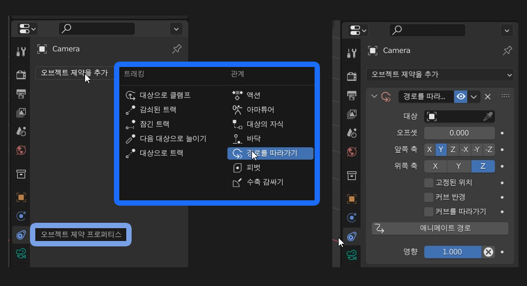The width and height of the screenshot is (527, 286).
Task: Open Physics properties tab in left panel
Action: [x=21, y=216]
